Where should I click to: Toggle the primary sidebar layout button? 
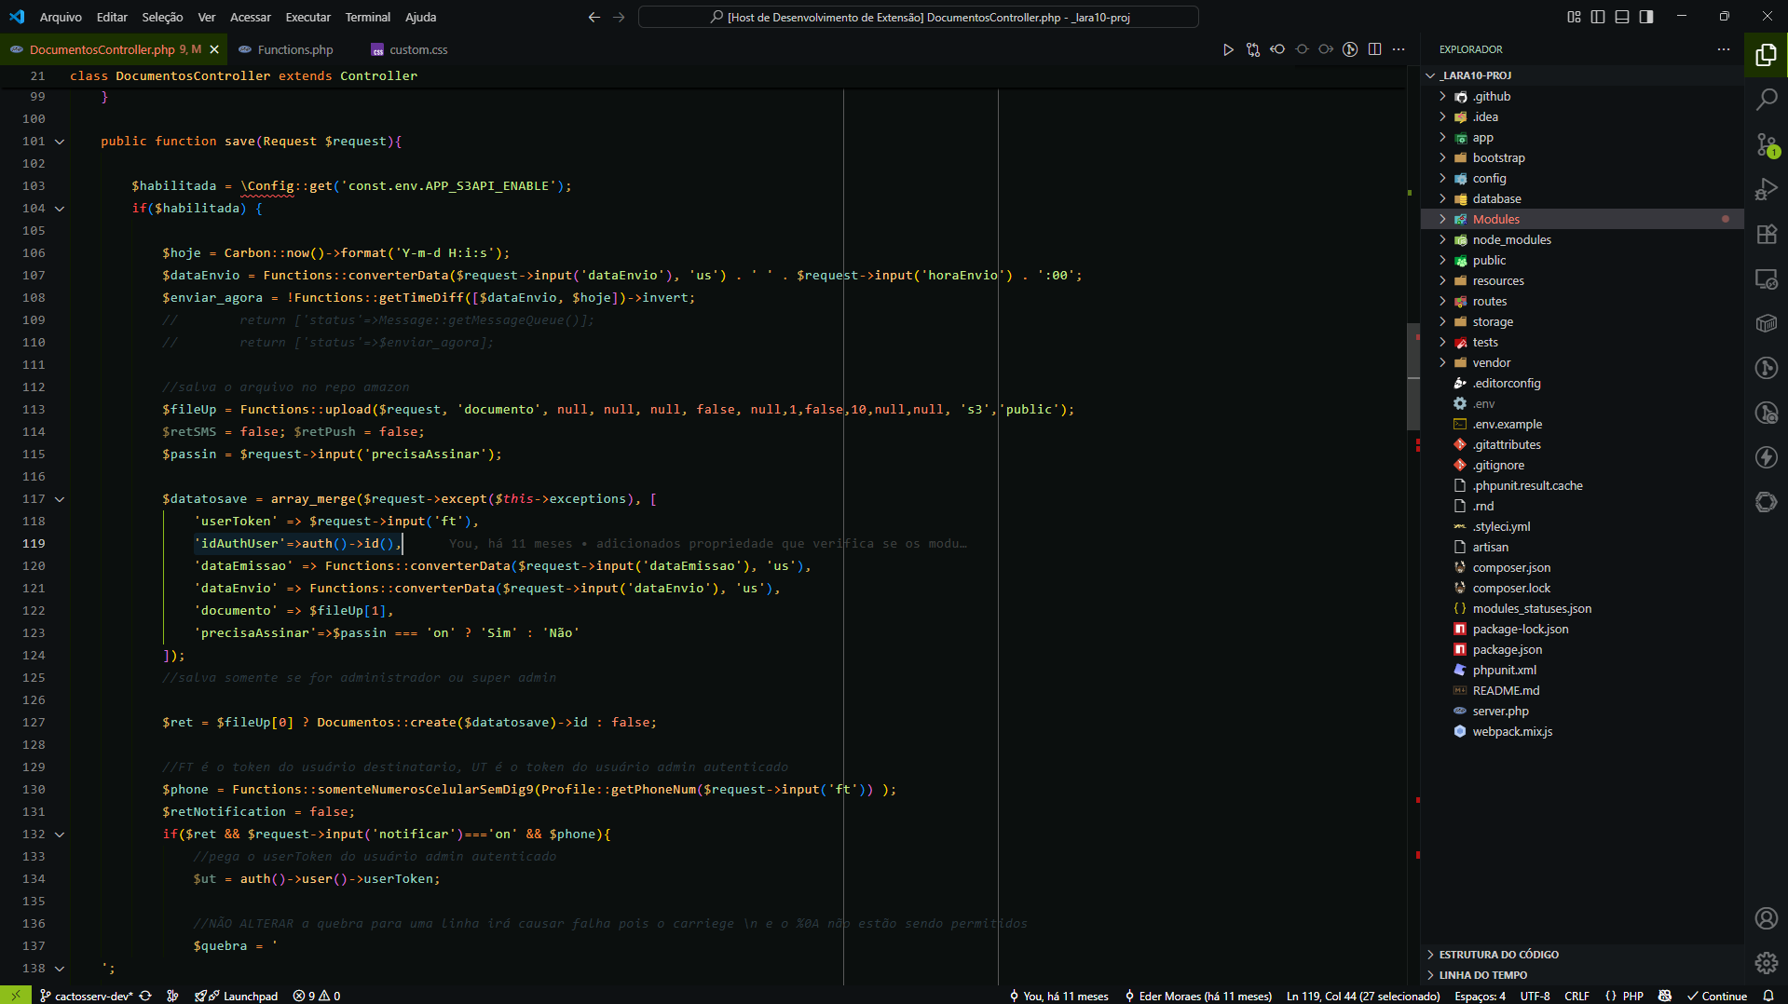pos(1598,17)
